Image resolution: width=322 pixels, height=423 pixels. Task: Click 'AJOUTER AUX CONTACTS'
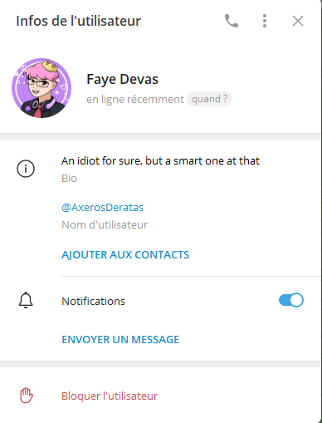[x=125, y=255]
